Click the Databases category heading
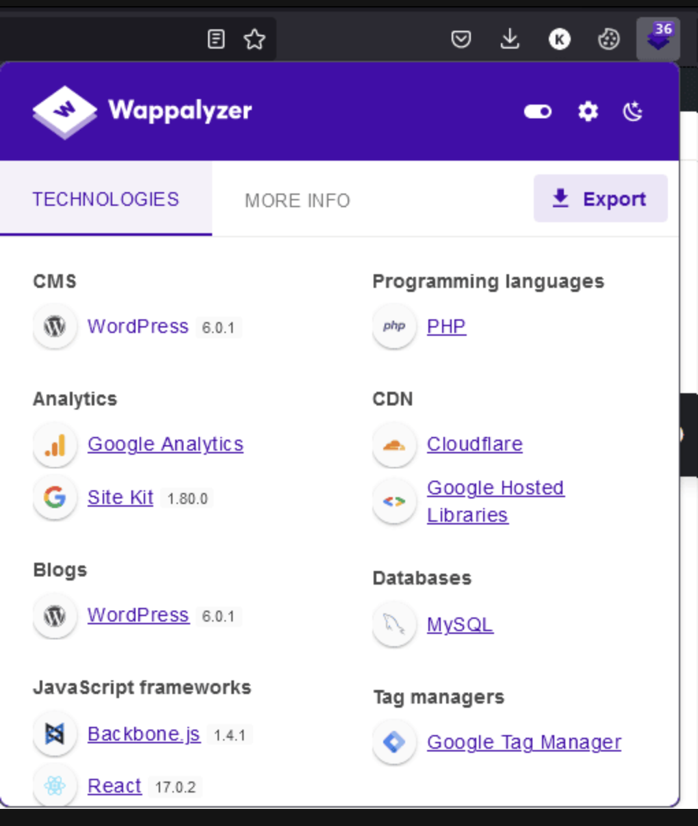Image resolution: width=698 pixels, height=826 pixels. click(x=422, y=578)
